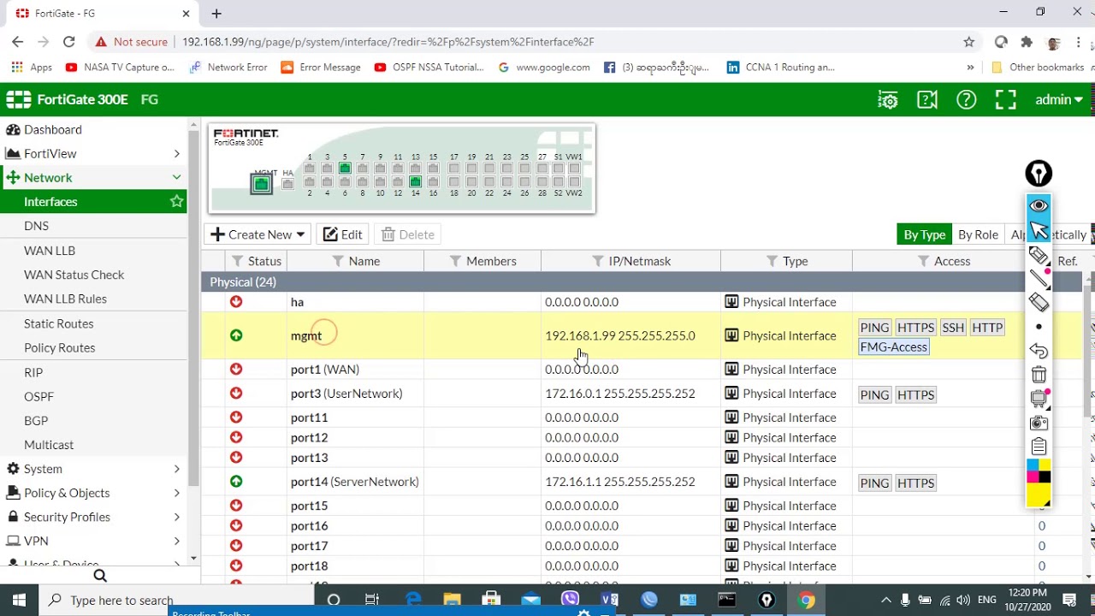Open the CMYK color palette squares
Image resolution: width=1095 pixels, height=616 pixels.
point(1039,471)
